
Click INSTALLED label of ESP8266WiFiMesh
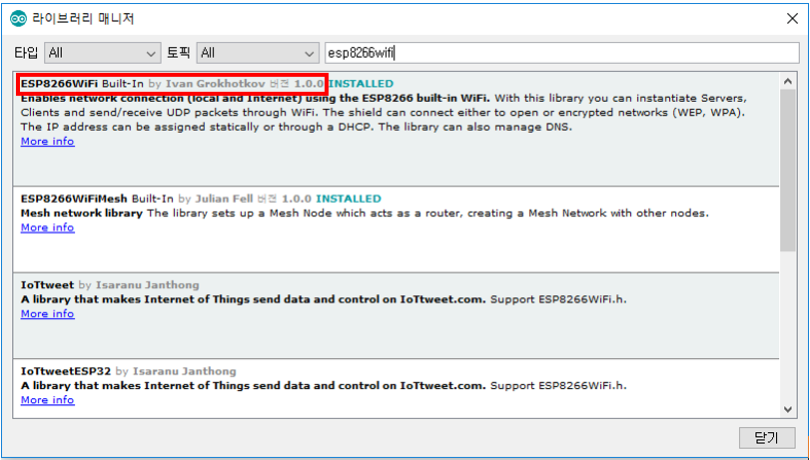tap(349, 199)
